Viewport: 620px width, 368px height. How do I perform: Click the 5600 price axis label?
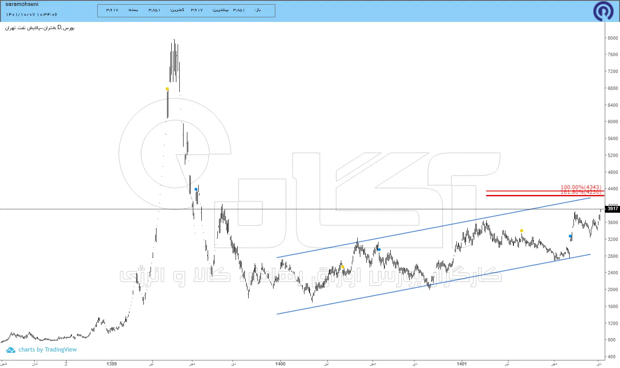point(612,139)
